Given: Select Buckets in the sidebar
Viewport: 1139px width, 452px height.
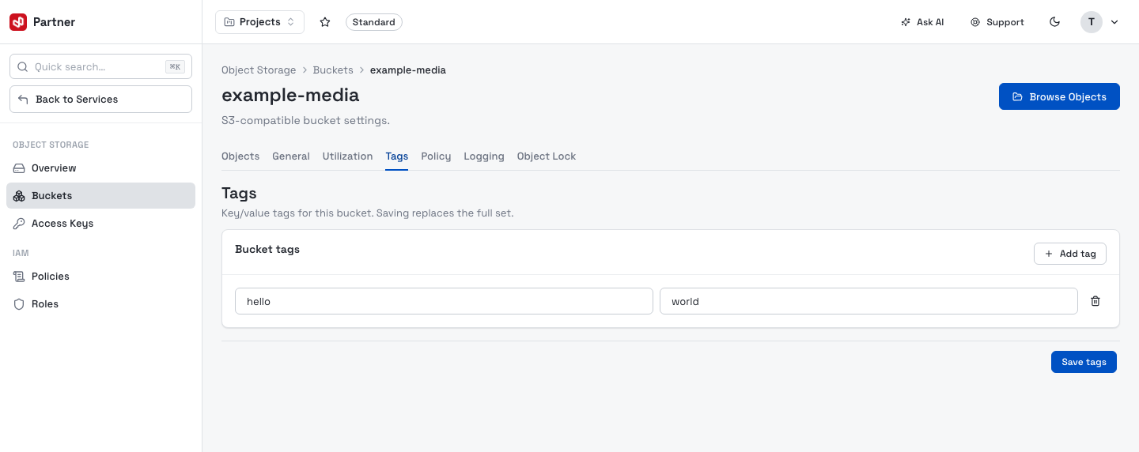Looking at the screenshot, I should [100, 196].
